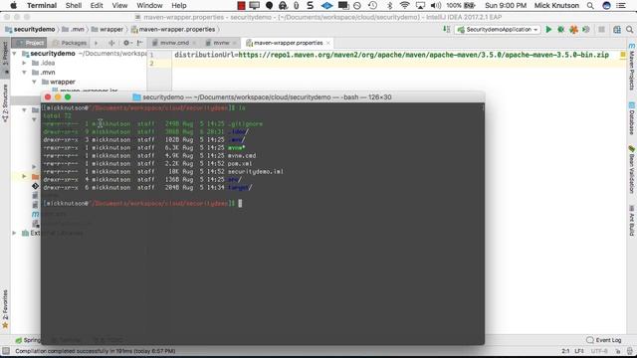
Task: Open the View menu
Action: (119, 6)
